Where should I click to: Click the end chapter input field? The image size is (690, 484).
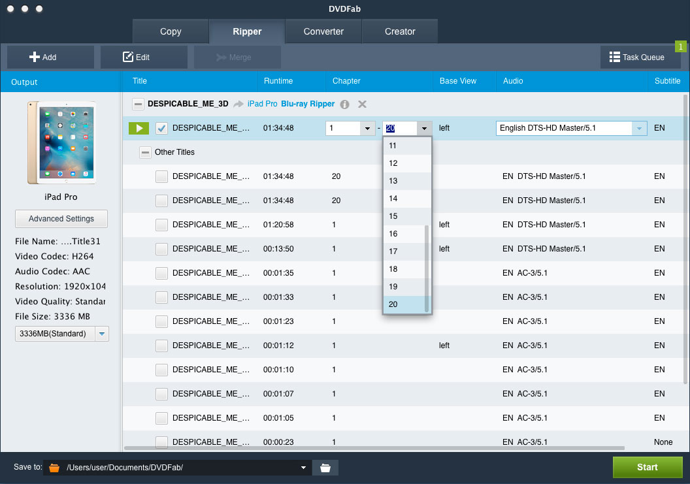pos(400,129)
